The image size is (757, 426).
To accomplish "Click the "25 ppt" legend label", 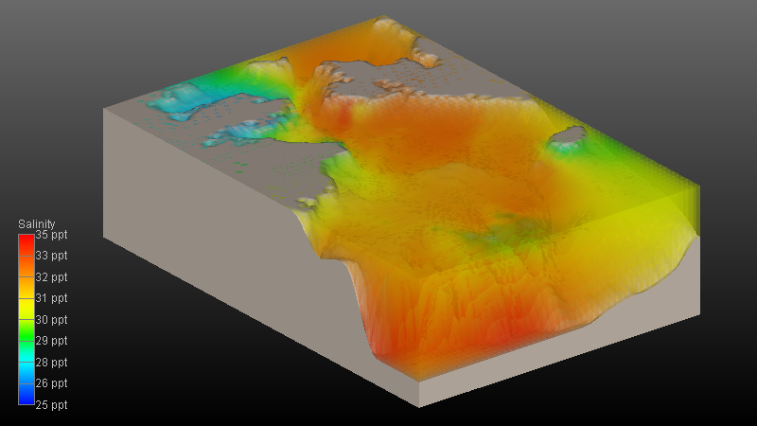I will click(x=52, y=405).
